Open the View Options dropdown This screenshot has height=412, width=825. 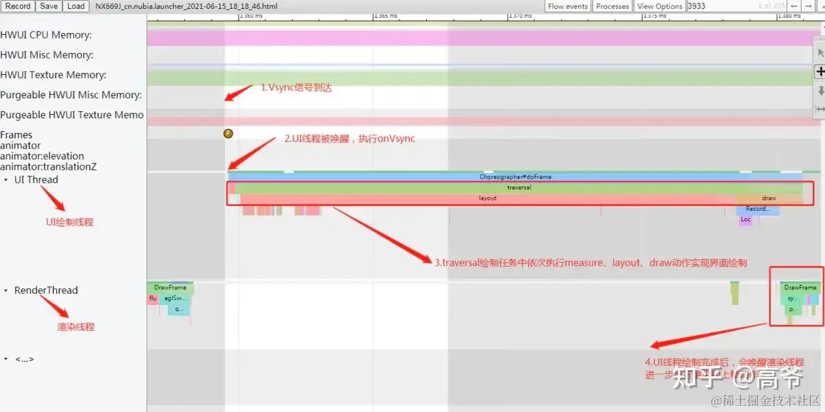pos(659,6)
